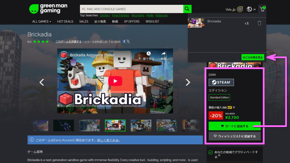Image resolution: width=290 pixels, height=163 pixels.
Task: Open the SALES menu item
Action: coord(84,21)
